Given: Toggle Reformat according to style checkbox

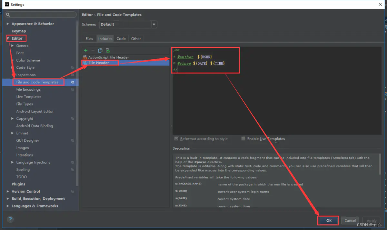Looking at the screenshot, I should [x=176, y=138].
